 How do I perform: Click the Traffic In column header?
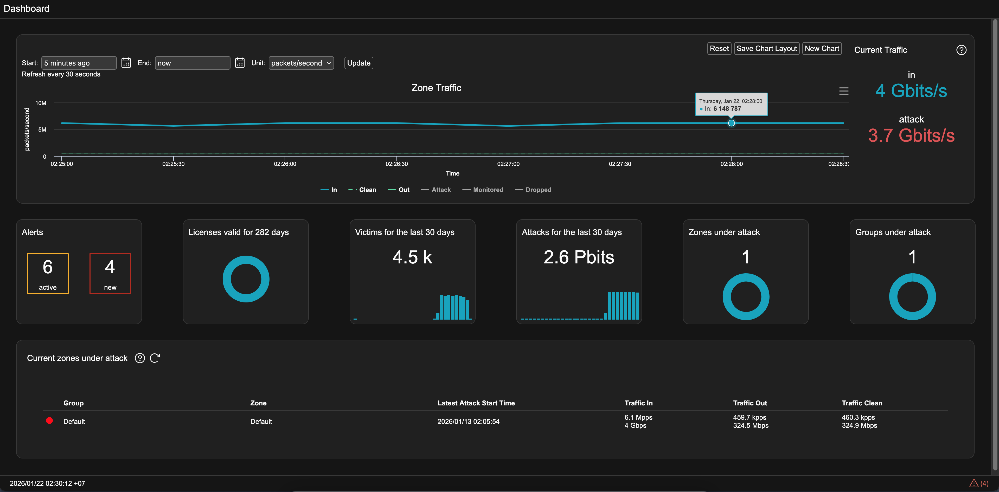[x=638, y=403]
